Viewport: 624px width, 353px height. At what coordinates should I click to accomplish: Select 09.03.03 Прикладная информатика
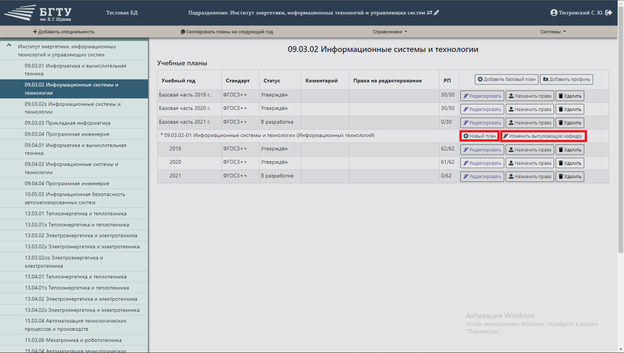[x=74, y=123]
